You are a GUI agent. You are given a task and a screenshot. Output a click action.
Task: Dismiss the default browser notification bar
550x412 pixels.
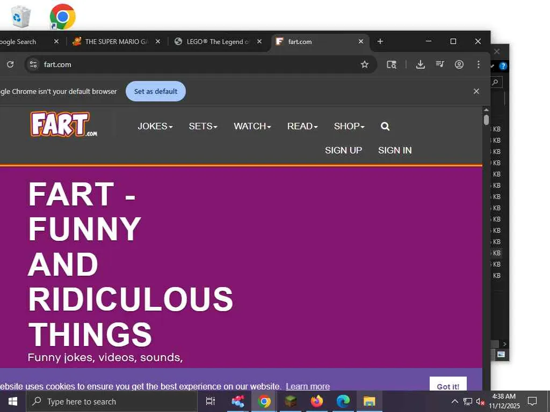(476, 91)
